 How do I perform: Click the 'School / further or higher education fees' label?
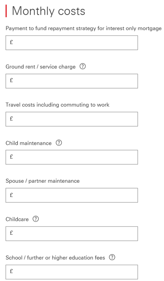(55, 258)
